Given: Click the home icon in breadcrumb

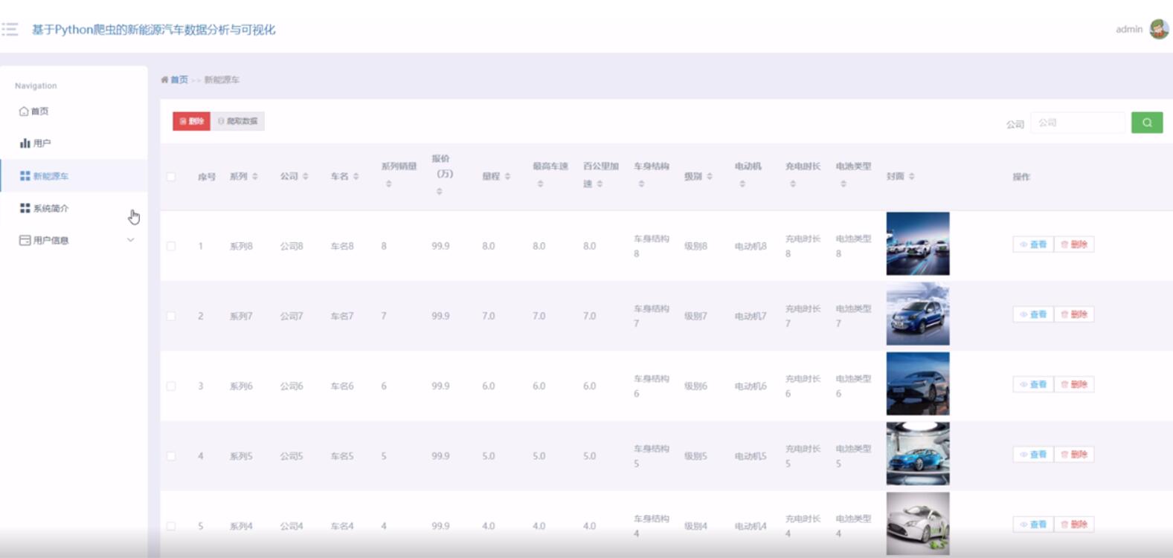Looking at the screenshot, I should tap(165, 80).
